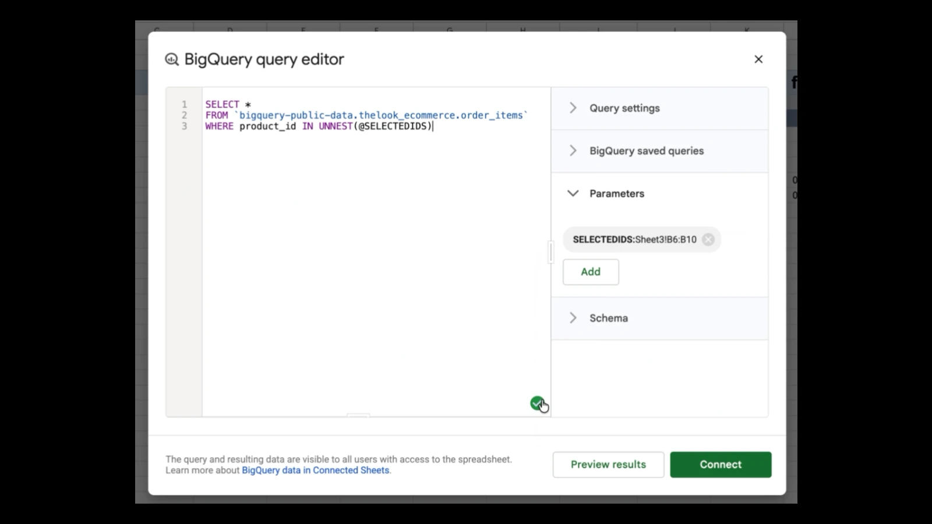Expand the BigQuery saved queries section
The width and height of the screenshot is (932, 524).
coord(659,151)
